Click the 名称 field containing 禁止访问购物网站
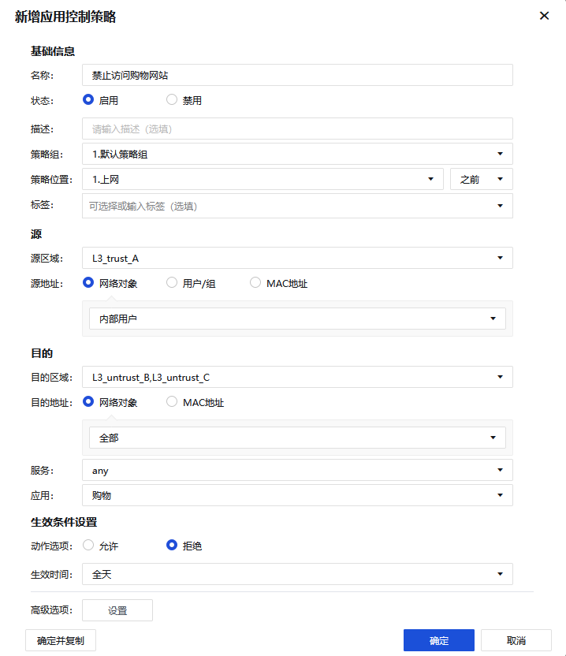The height and width of the screenshot is (656, 566). tap(297, 76)
